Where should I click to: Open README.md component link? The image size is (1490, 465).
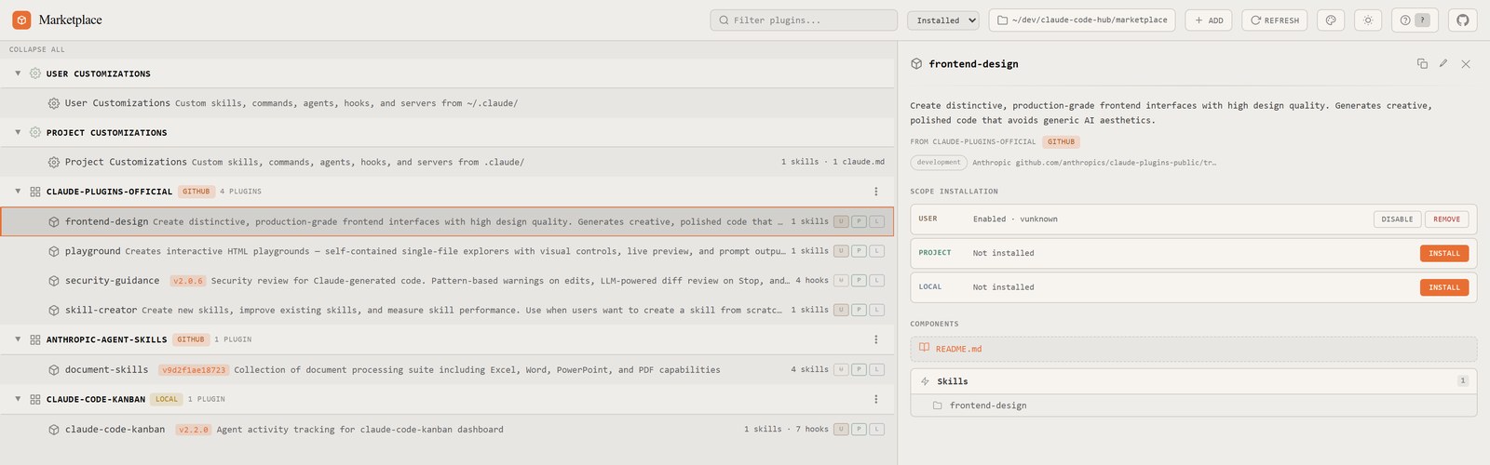click(1194, 349)
